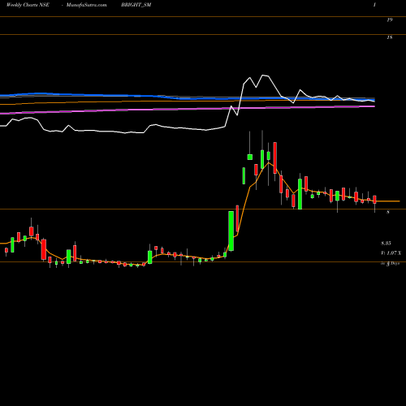406x406 pixels.
Task: Click the "V: 1.07 X" volume label
Action: coord(391,253)
